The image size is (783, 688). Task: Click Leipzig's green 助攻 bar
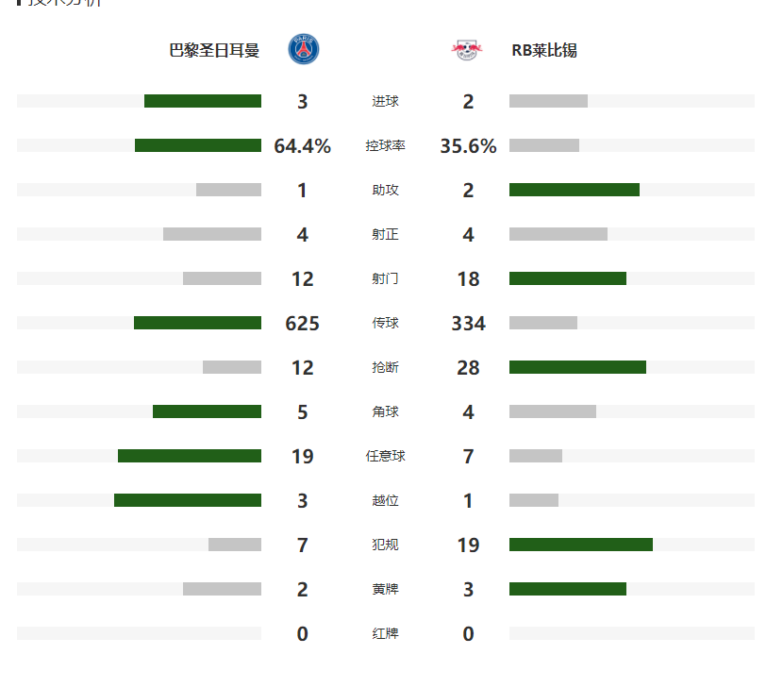click(x=575, y=190)
